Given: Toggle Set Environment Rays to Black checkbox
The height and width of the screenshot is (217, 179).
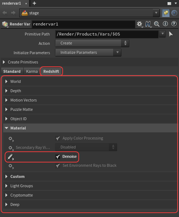Looking at the screenshot, I should [58, 166].
